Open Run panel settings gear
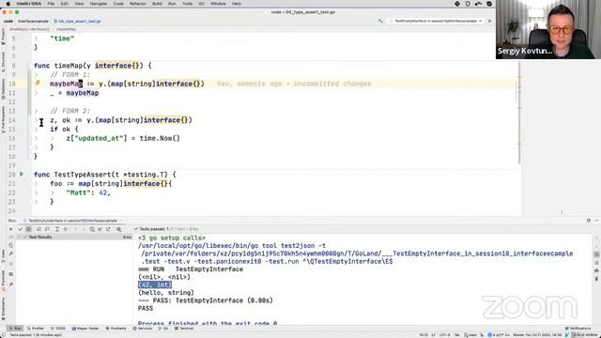601x338 pixels. pos(589,221)
